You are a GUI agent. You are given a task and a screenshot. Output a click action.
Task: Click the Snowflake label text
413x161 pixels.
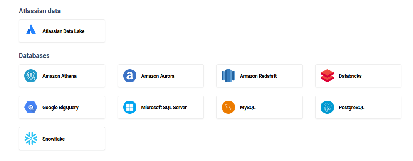(54, 139)
